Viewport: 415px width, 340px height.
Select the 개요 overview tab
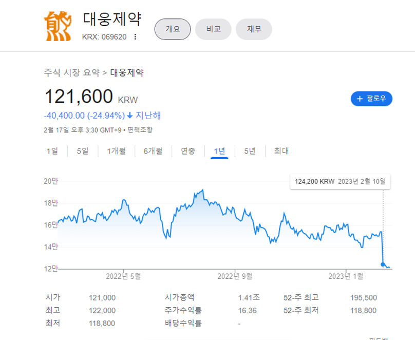173,29
